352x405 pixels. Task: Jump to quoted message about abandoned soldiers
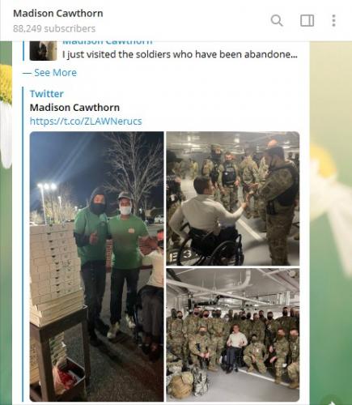tap(180, 54)
